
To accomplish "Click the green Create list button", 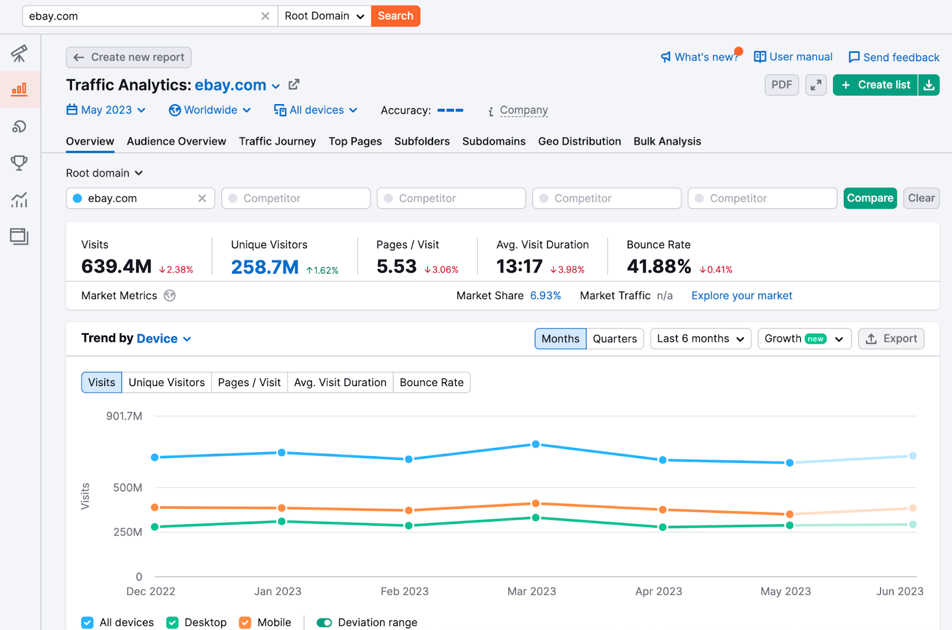I will (875, 85).
